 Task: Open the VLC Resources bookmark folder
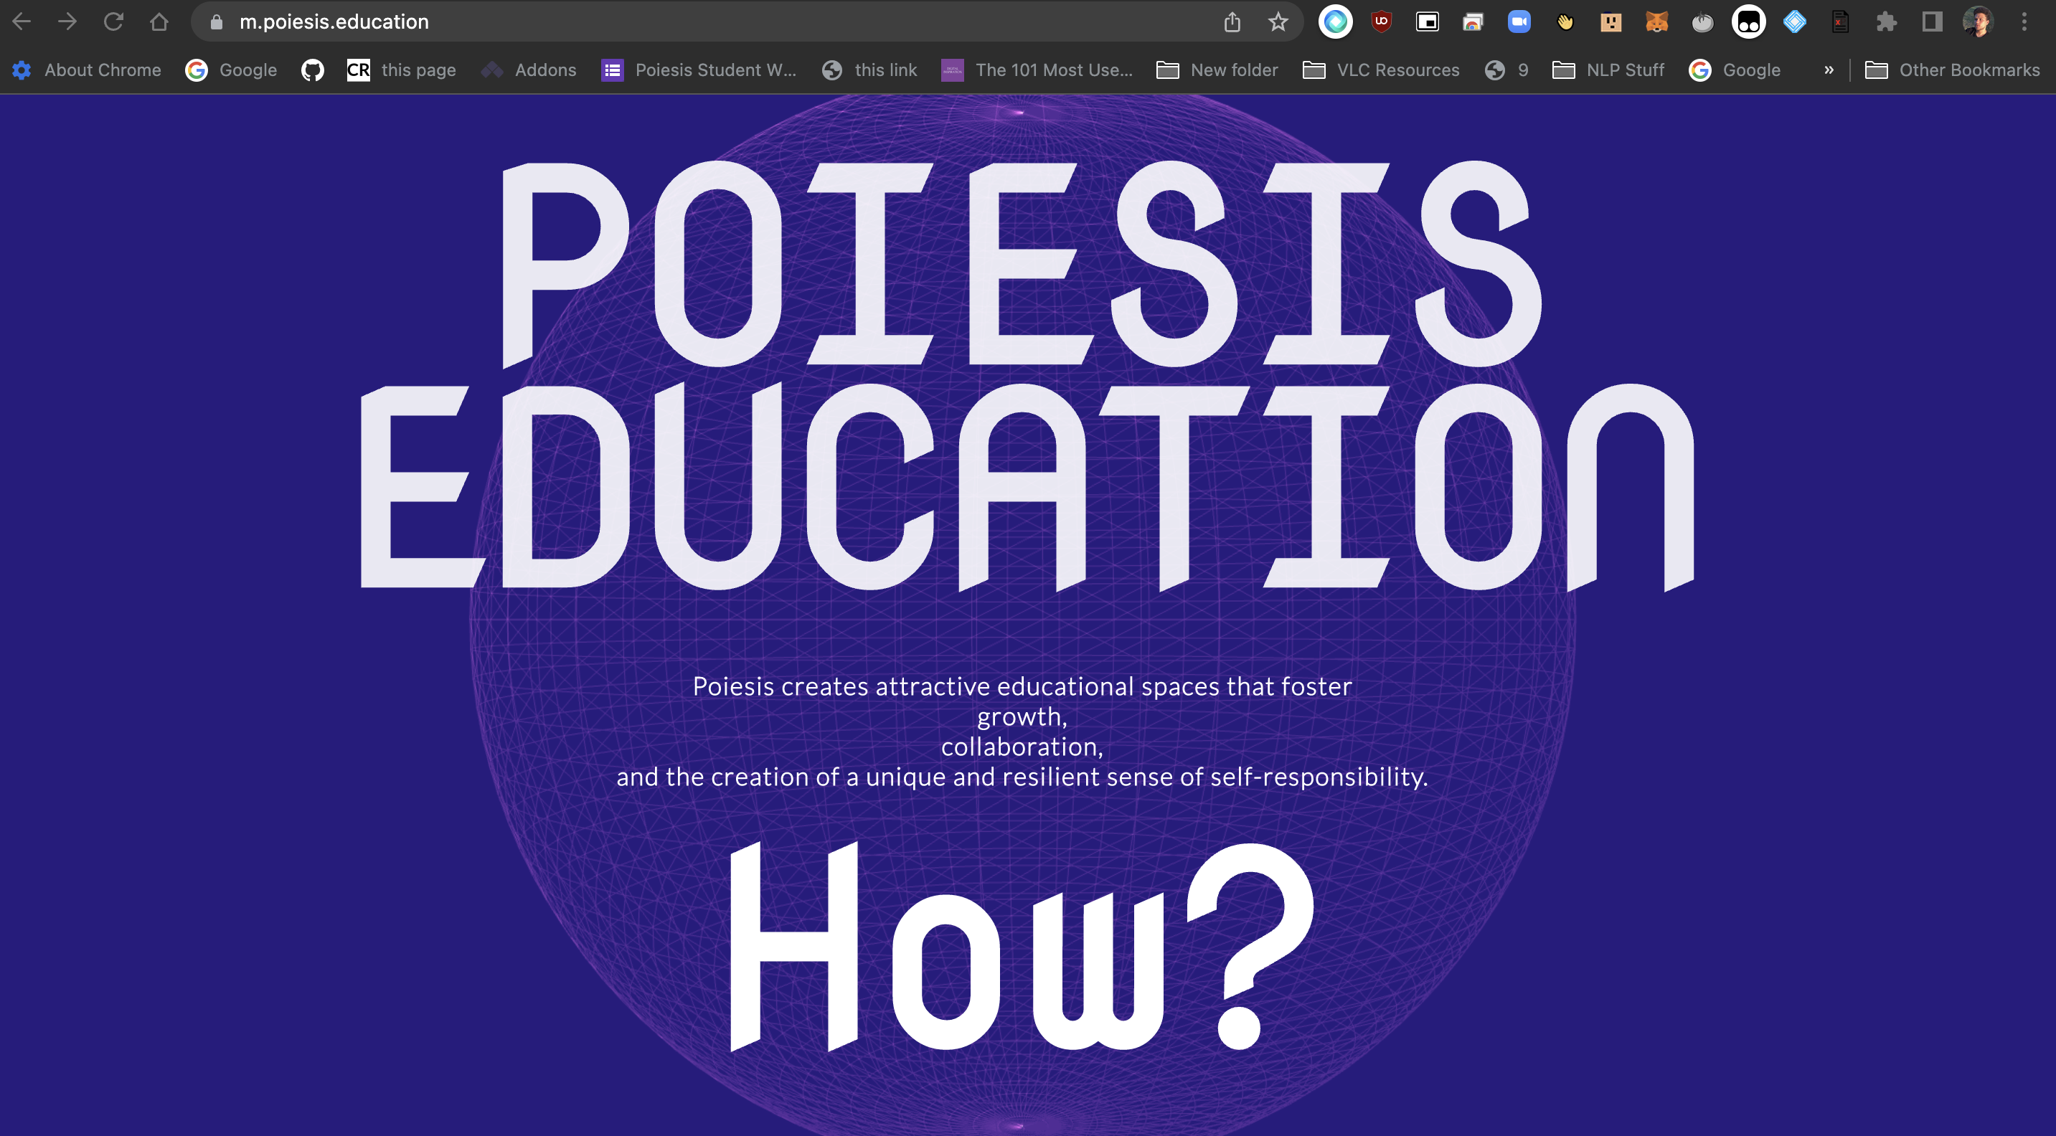coord(1381,70)
